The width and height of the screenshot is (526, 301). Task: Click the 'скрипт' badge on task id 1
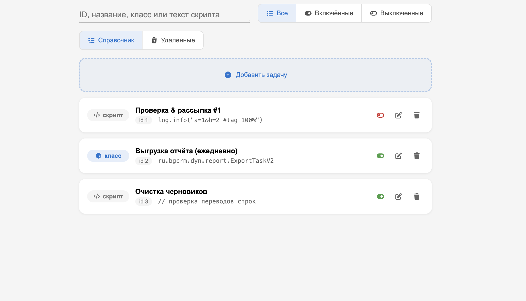click(108, 115)
